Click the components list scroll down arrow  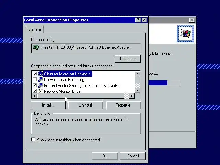tap(137, 90)
